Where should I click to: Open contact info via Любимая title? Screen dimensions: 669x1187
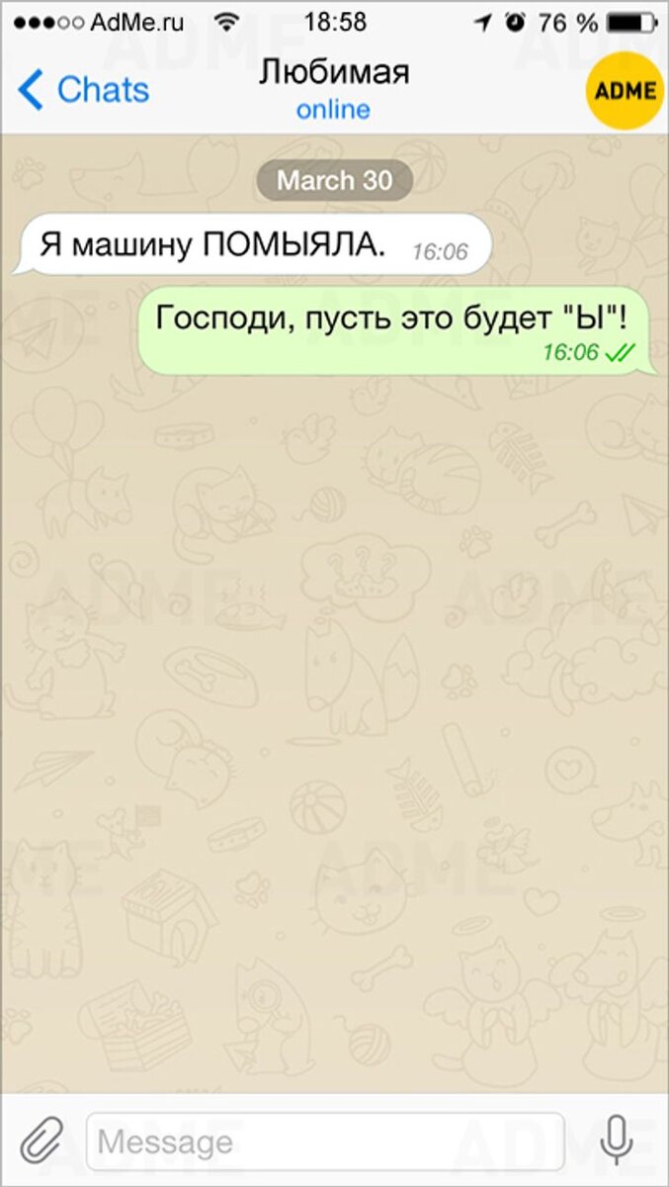click(x=334, y=71)
